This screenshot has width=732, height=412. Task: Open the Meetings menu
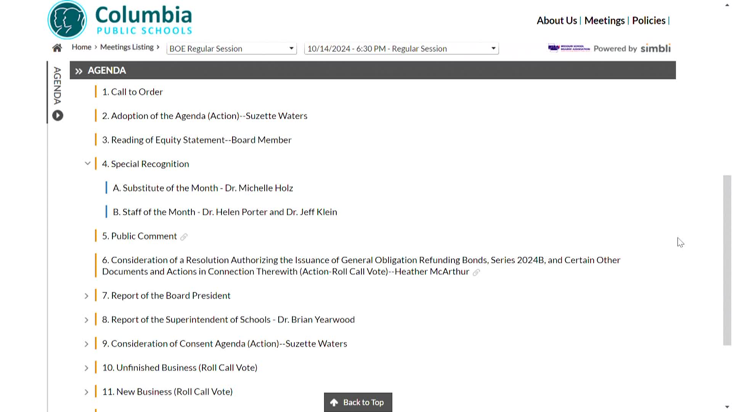pos(604,21)
